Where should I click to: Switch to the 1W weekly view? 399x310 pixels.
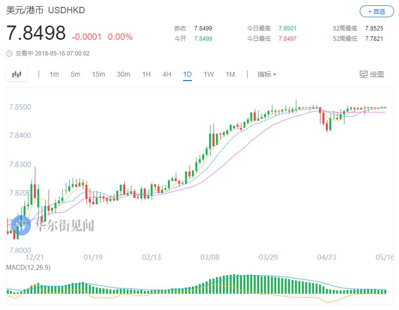(209, 75)
